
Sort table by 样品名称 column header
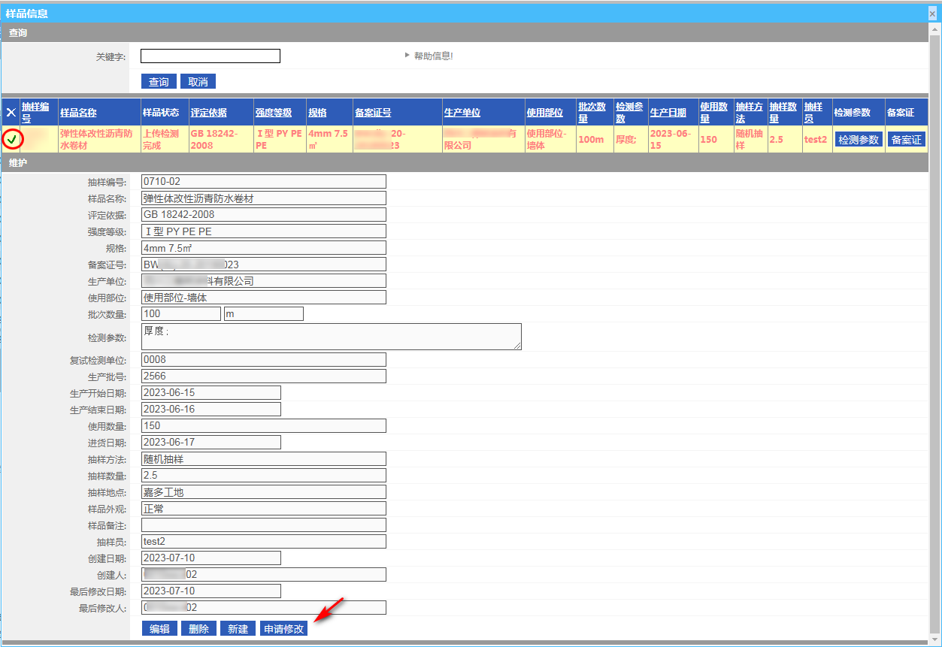[x=78, y=113]
